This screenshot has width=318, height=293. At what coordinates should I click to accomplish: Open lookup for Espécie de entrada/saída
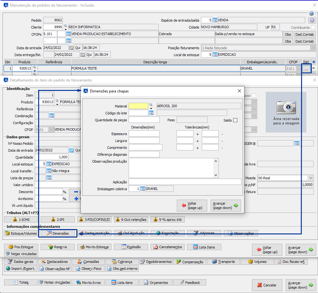pyautogui.click(x=215, y=20)
